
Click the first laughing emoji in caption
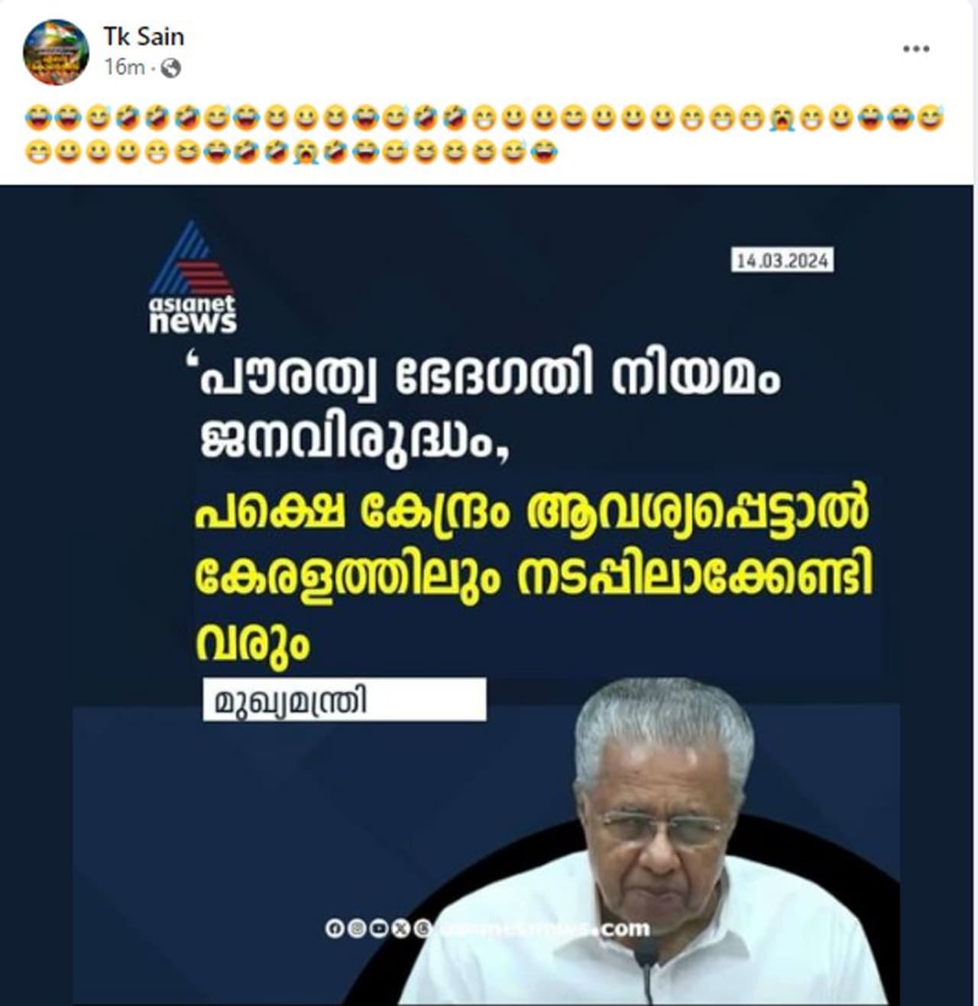[x=37, y=118]
